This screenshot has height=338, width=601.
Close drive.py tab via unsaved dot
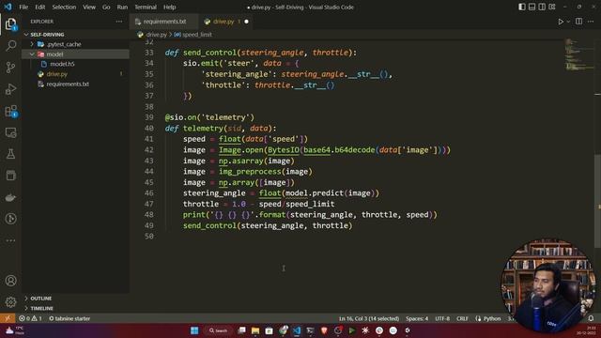[x=246, y=22]
